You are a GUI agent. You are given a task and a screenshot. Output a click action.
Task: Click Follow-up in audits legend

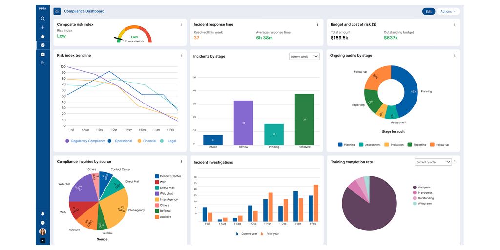439,145
